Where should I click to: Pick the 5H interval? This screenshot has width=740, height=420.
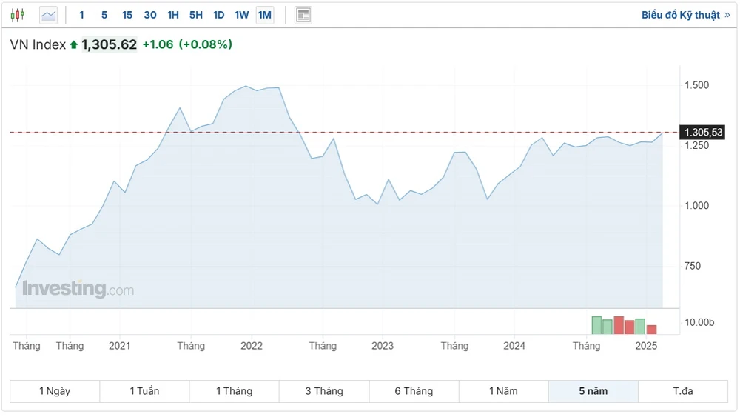[x=196, y=15]
